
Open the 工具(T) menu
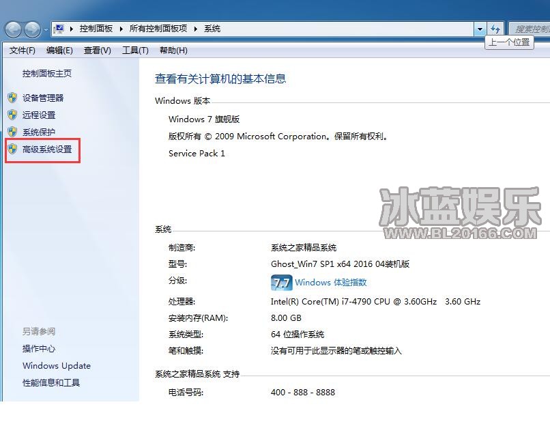(135, 51)
